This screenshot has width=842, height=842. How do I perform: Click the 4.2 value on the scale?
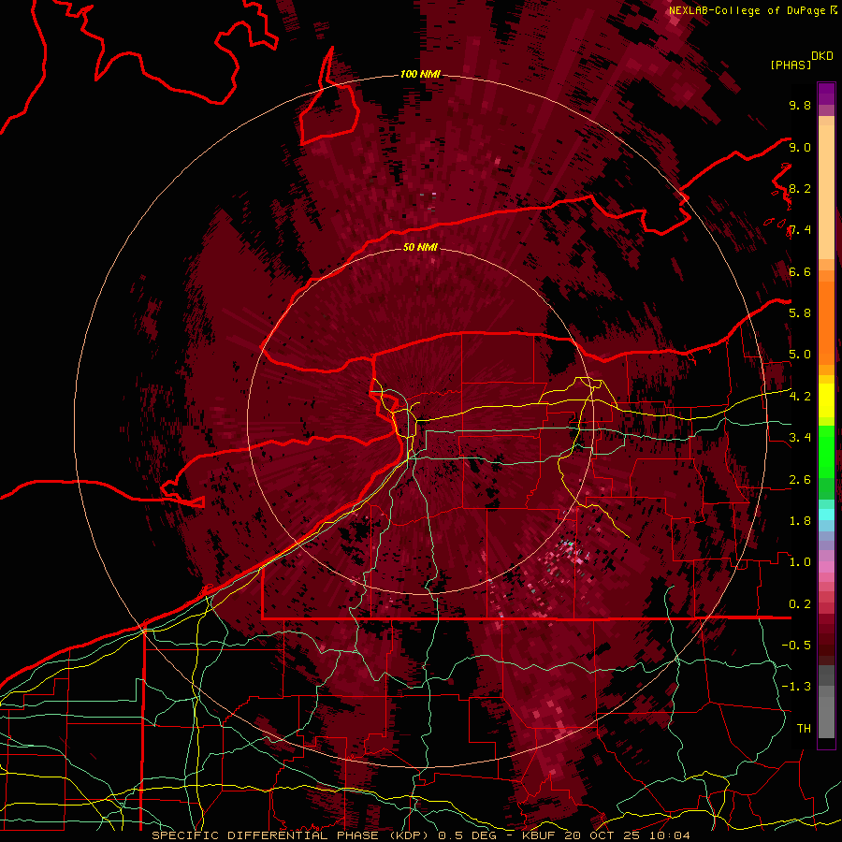click(800, 397)
